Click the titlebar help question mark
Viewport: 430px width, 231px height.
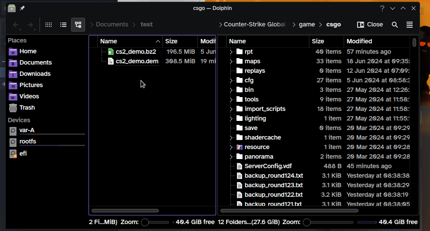click(382, 8)
